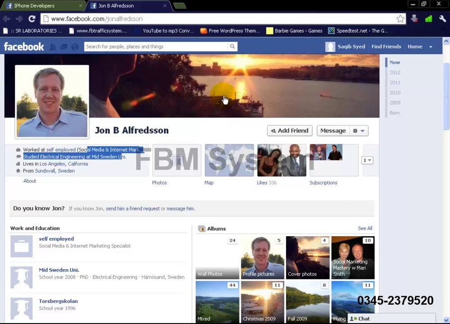450x324 pixels.
Task: Click the Albums section icon
Action: point(202,229)
